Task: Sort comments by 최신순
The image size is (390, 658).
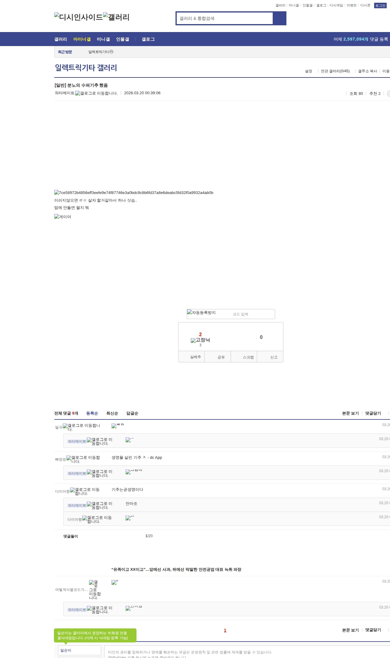Action: coord(112,413)
